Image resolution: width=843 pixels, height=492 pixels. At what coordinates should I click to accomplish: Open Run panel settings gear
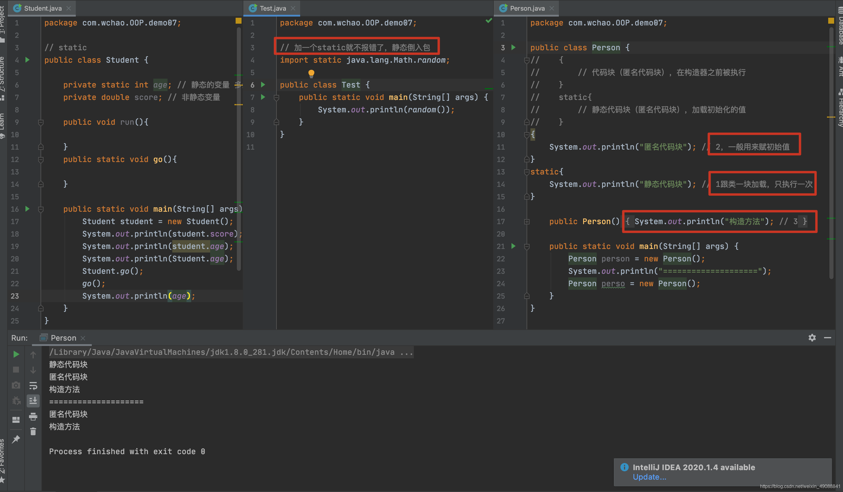click(812, 338)
